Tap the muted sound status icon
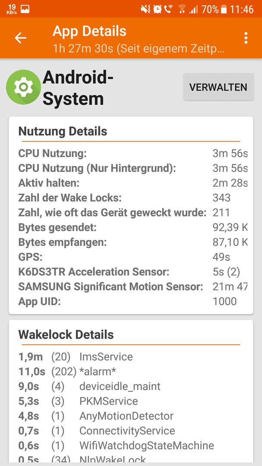The image size is (262, 466). (146, 9)
